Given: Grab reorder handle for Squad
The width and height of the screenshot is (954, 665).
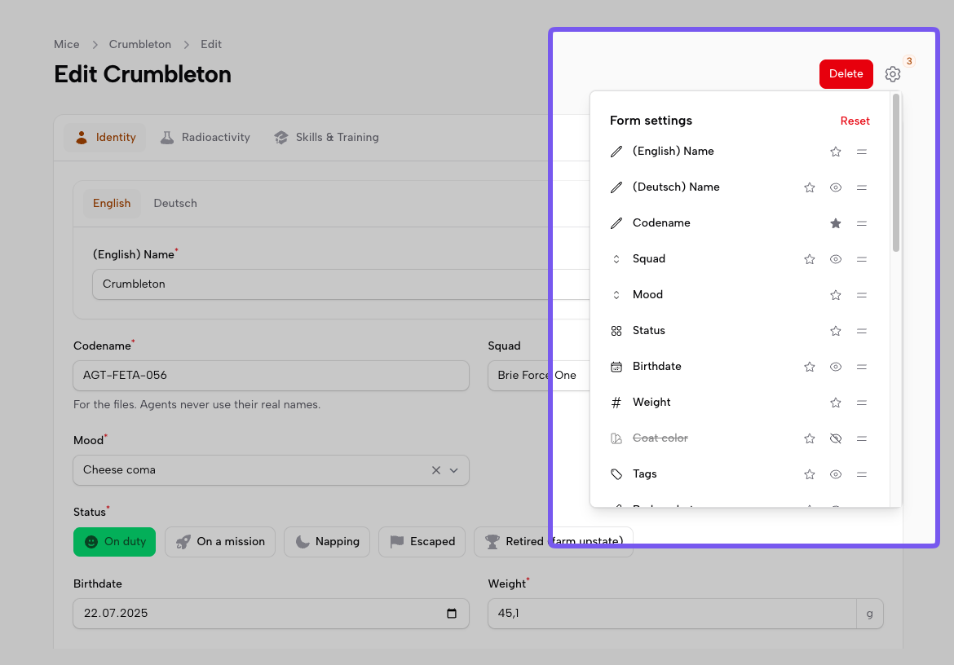Looking at the screenshot, I should point(862,259).
